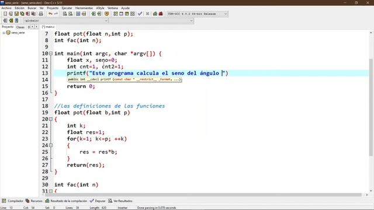Click the right arrow of sidebar tab scroller
The image size is (374, 210).
[x=36, y=27]
